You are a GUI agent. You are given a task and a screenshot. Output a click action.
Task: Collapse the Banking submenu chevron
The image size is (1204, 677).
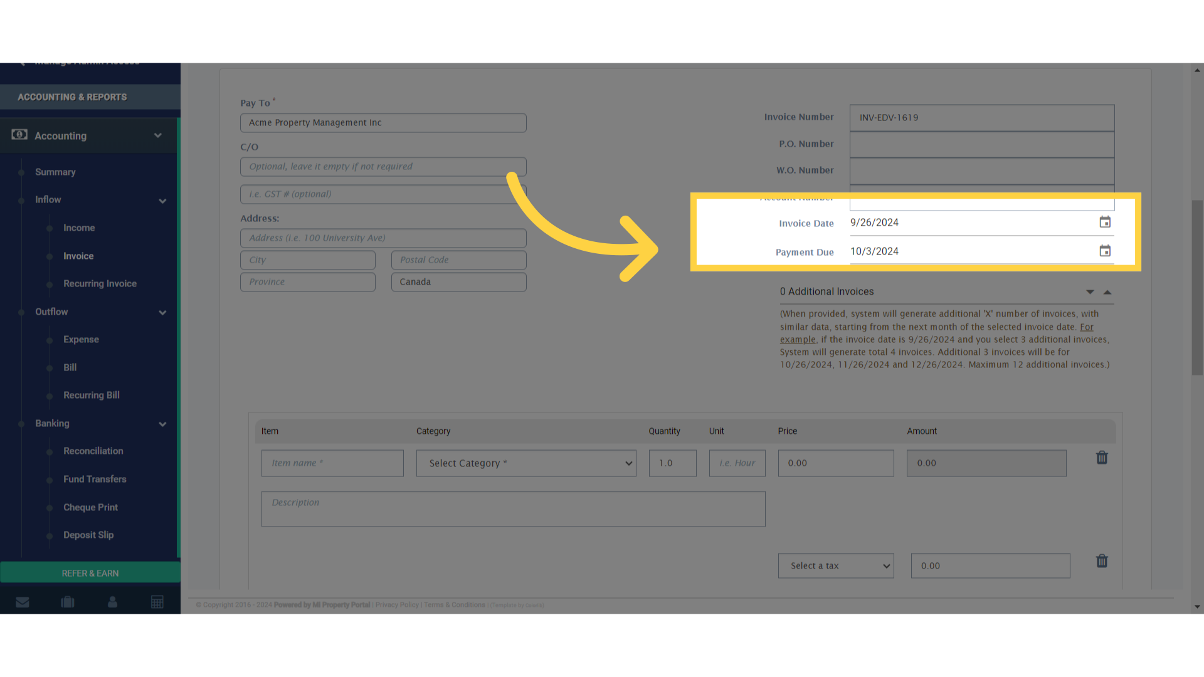point(162,424)
